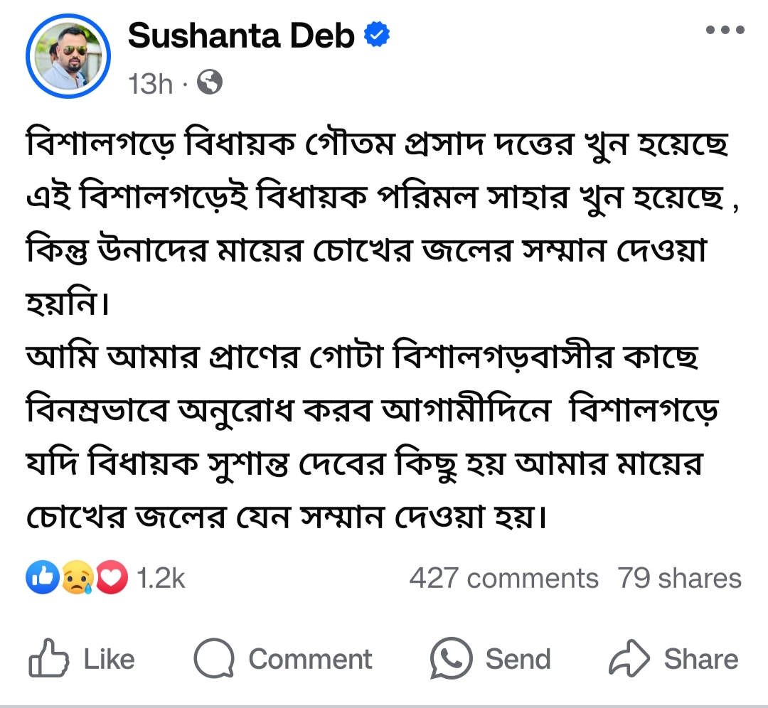Viewport: 768px width, 708px height.
Task: Click the arrow Share icon
Action: (629, 660)
